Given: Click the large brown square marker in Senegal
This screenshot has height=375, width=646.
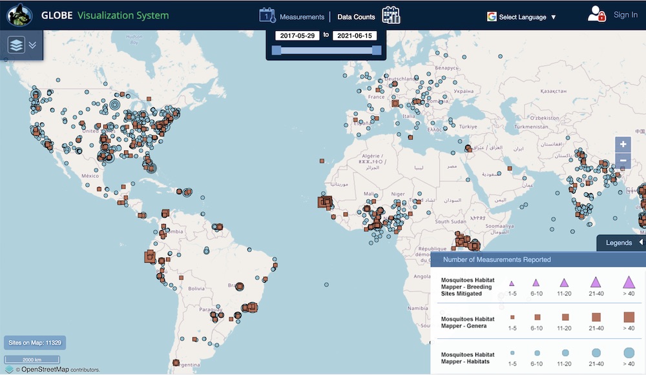Looking at the screenshot, I should click(325, 202).
